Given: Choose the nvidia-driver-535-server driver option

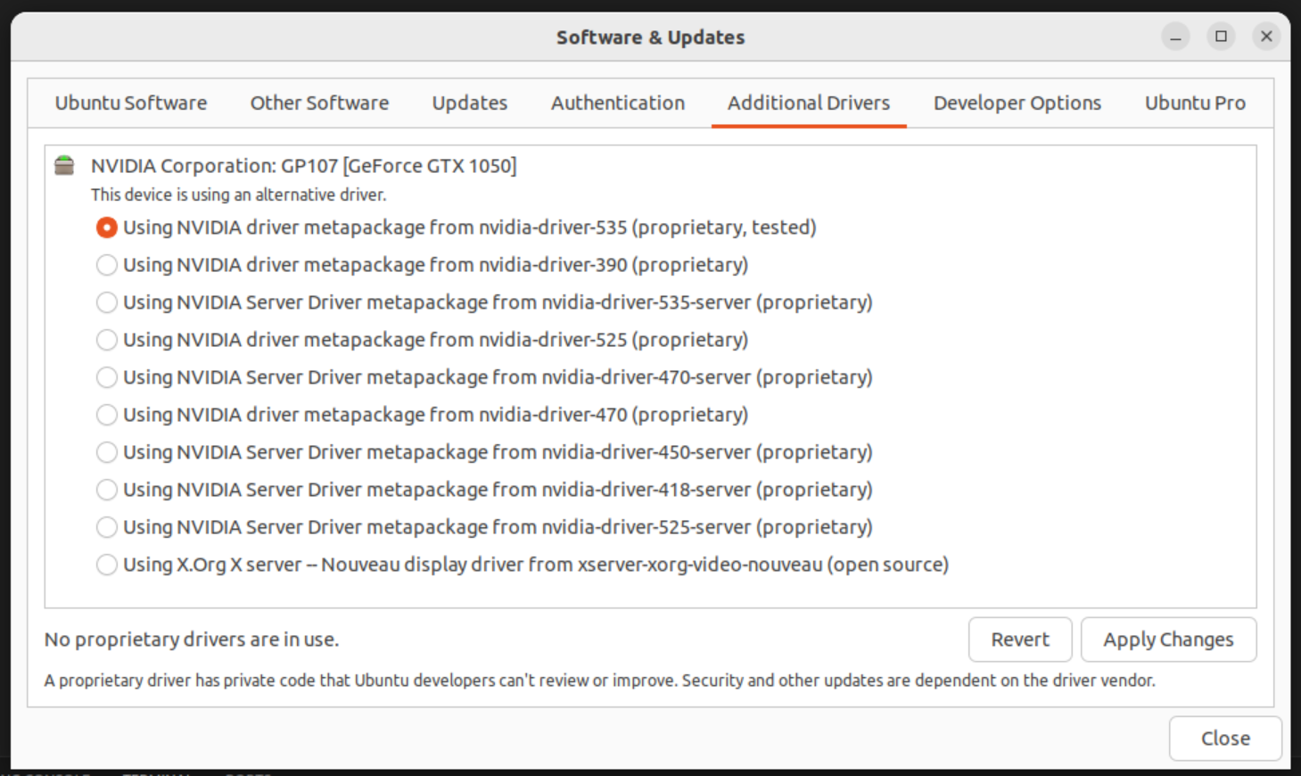Looking at the screenshot, I should click(107, 303).
